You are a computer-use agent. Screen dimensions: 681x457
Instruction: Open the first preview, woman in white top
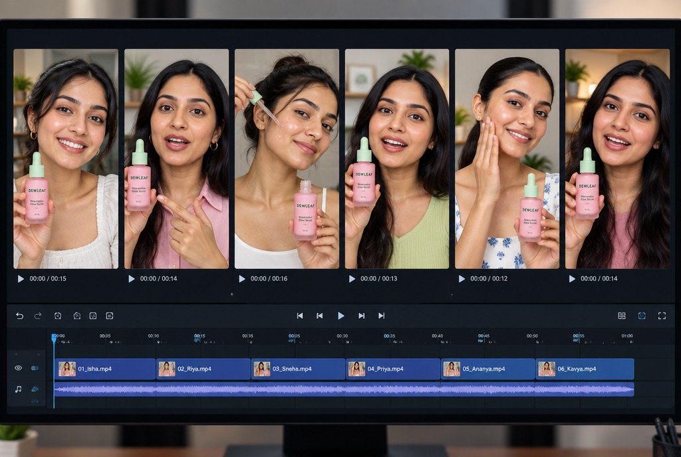(x=66, y=159)
